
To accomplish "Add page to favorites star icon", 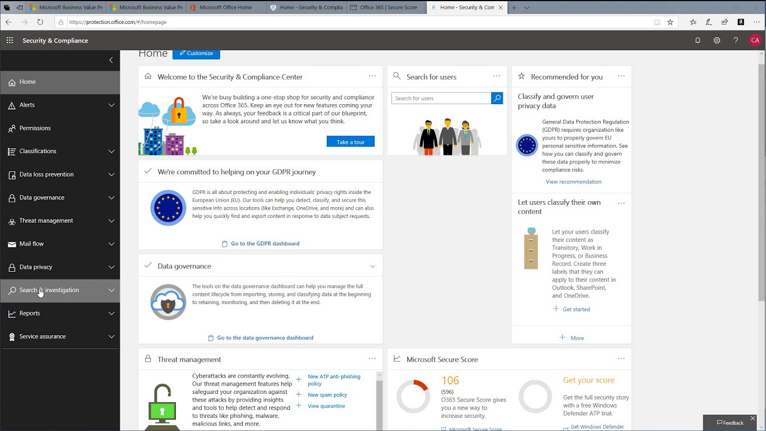I will point(670,22).
